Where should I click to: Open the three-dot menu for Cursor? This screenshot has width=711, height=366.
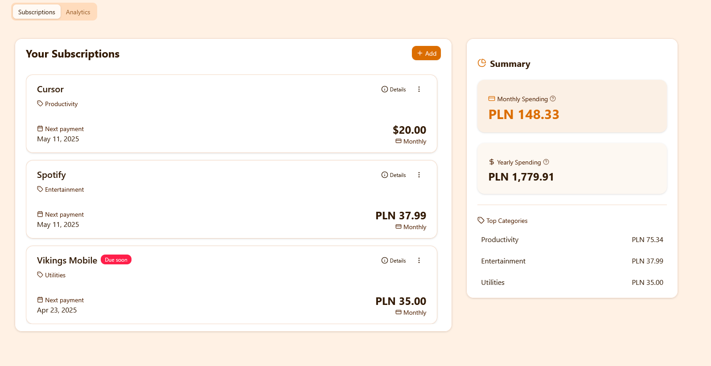pos(419,89)
